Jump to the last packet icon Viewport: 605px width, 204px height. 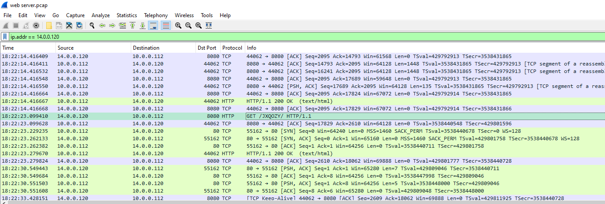coord(143,25)
